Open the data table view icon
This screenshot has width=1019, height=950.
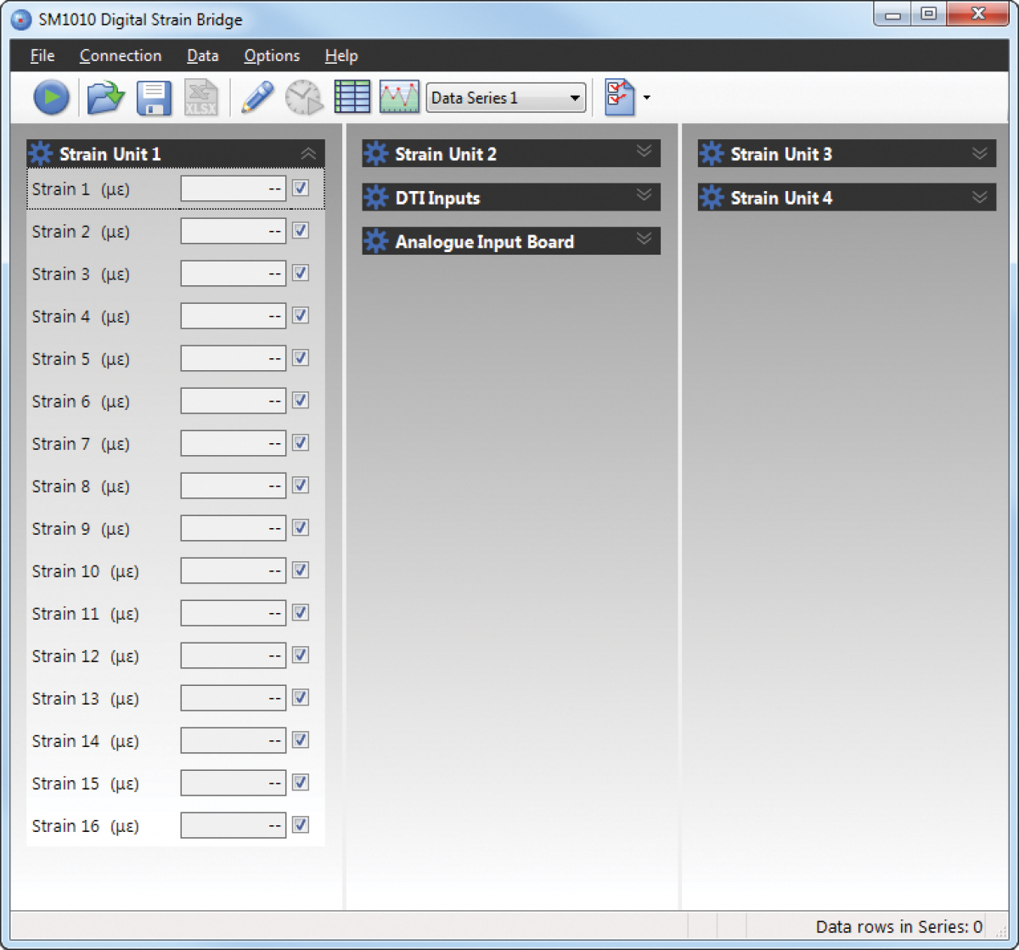(352, 98)
